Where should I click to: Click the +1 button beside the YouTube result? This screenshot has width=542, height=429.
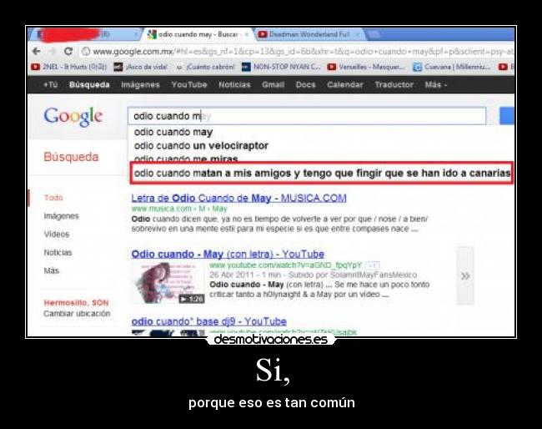[x=373, y=265]
